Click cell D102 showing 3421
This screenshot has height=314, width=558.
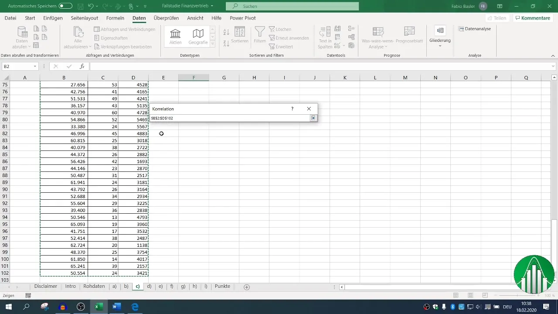(133, 273)
